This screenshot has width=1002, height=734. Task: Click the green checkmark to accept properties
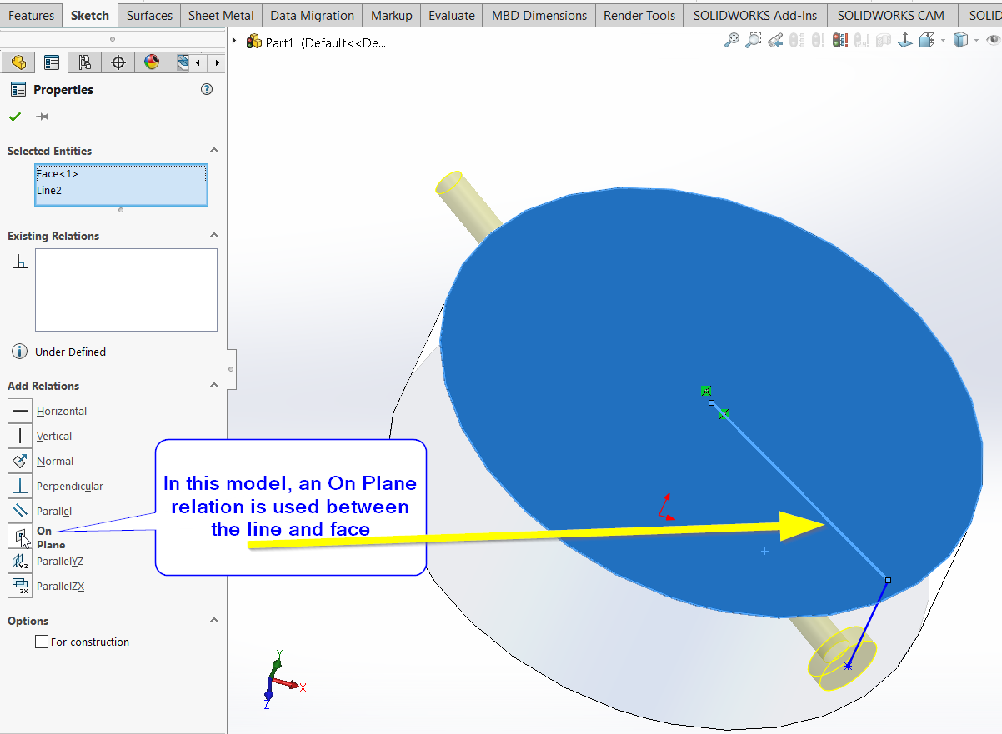click(15, 117)
